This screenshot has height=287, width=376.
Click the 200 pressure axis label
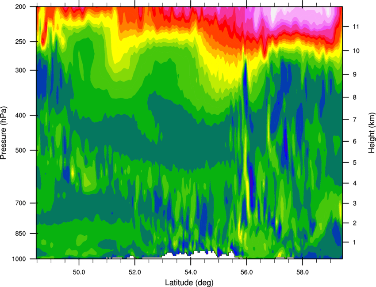click(20, 7)
